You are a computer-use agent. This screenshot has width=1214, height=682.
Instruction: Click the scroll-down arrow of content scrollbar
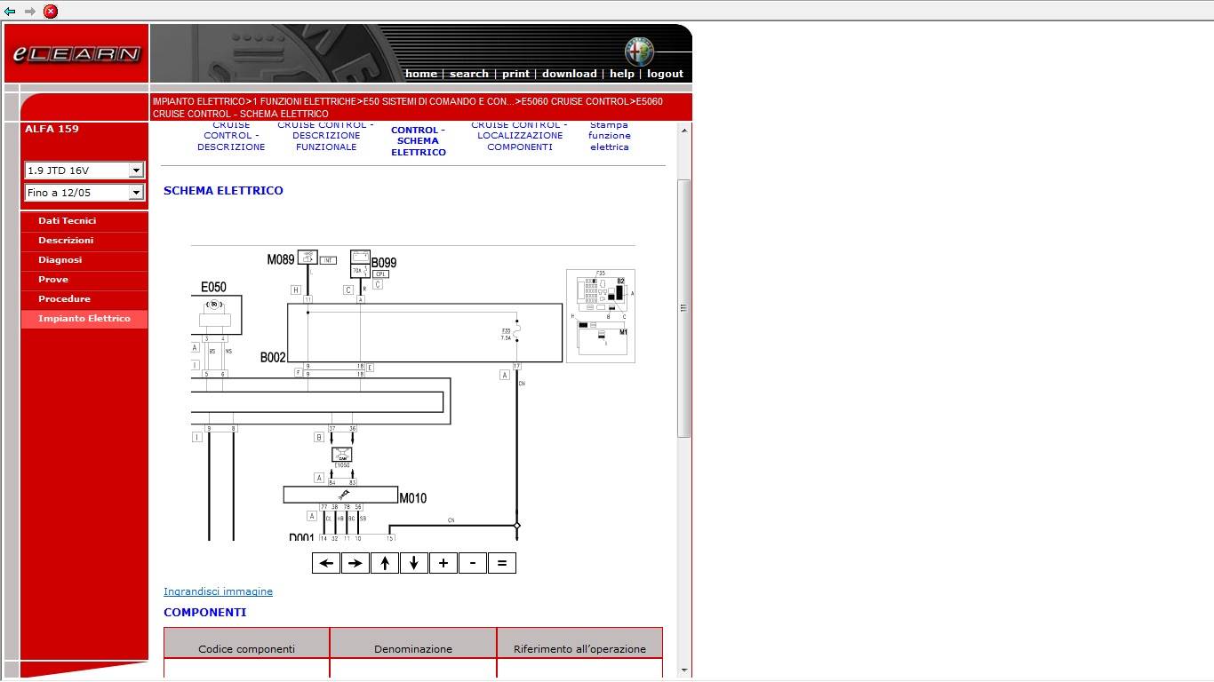[683, 670]
